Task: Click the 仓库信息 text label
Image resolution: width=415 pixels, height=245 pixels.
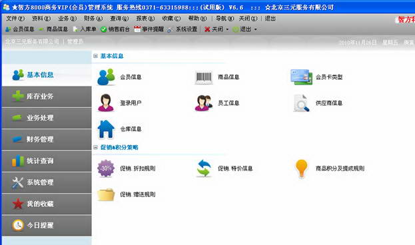Action: (x=131, y=129)
